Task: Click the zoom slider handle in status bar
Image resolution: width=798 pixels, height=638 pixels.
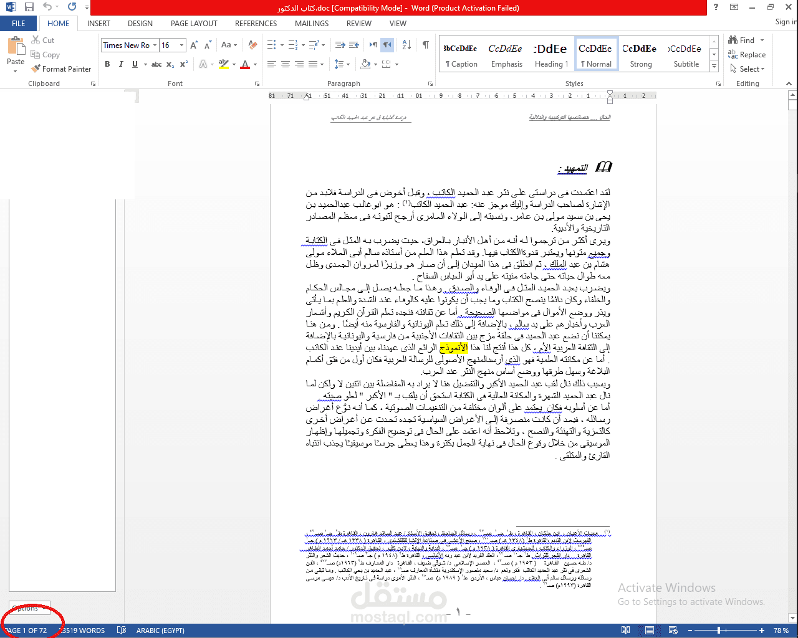Action: point(719,631)
